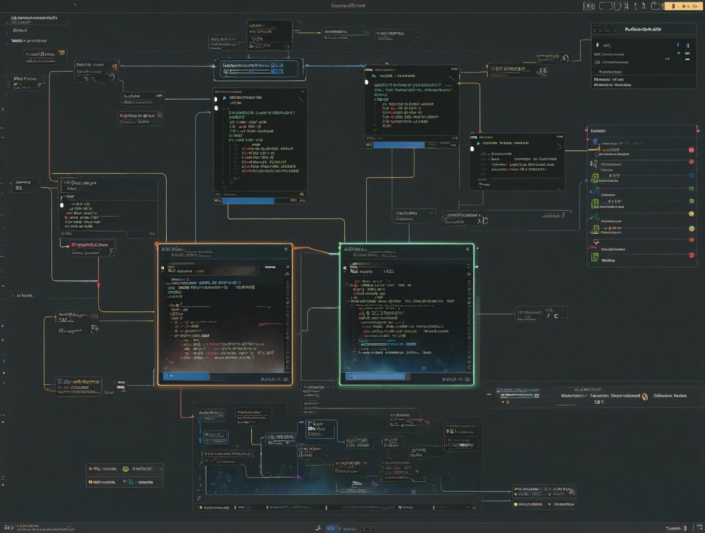
Task: Click the green document icon on the list's last row
Action: 595,258
